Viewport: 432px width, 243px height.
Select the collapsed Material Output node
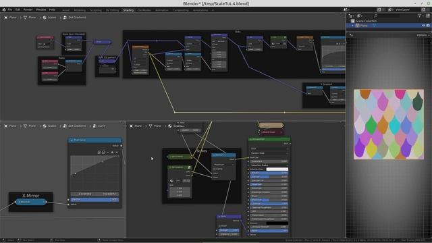click(x=271, y=132)
